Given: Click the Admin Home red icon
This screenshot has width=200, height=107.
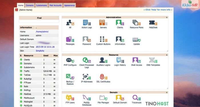Looking at the screenshot, I should 17,10.
